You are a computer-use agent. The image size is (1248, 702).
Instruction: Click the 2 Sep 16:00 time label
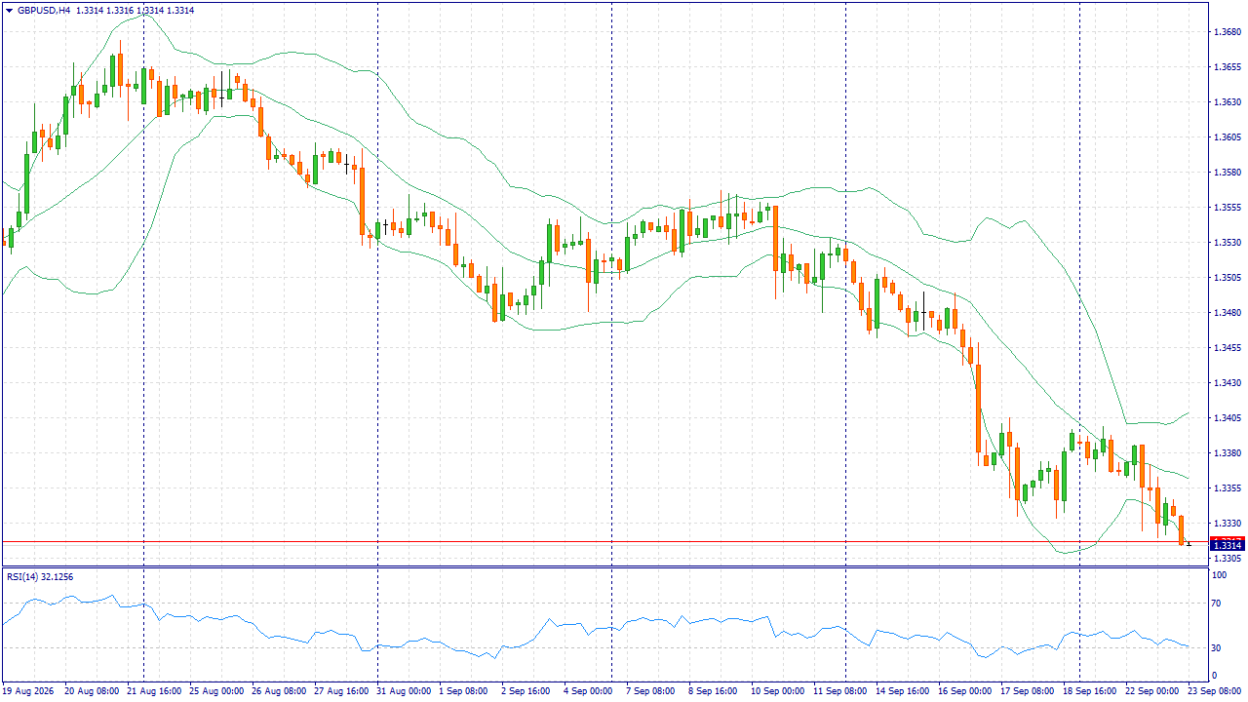click(x=527, y=690)
